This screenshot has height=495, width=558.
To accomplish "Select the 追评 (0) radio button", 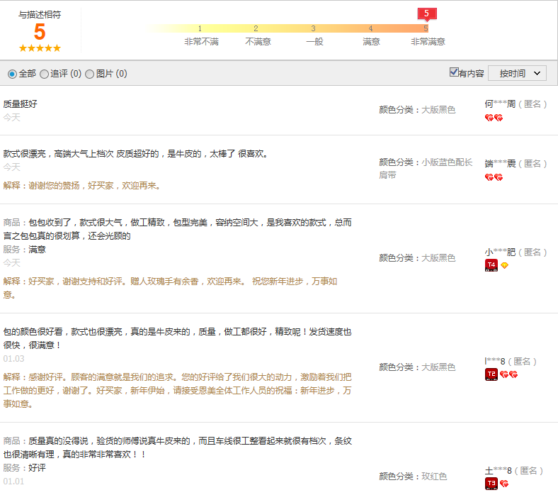I will pos(44,74).
